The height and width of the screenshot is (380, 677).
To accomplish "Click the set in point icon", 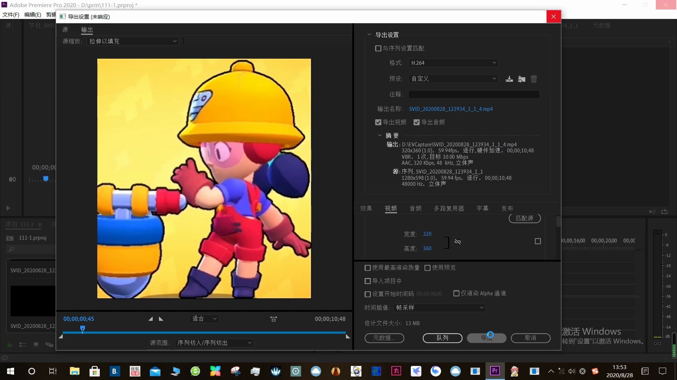I will pos(151,319).
